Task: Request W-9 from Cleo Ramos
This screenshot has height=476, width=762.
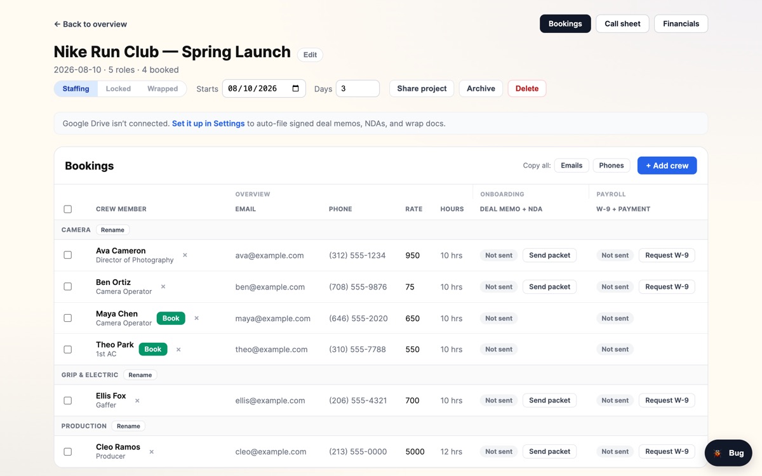Action: (667, 452)
